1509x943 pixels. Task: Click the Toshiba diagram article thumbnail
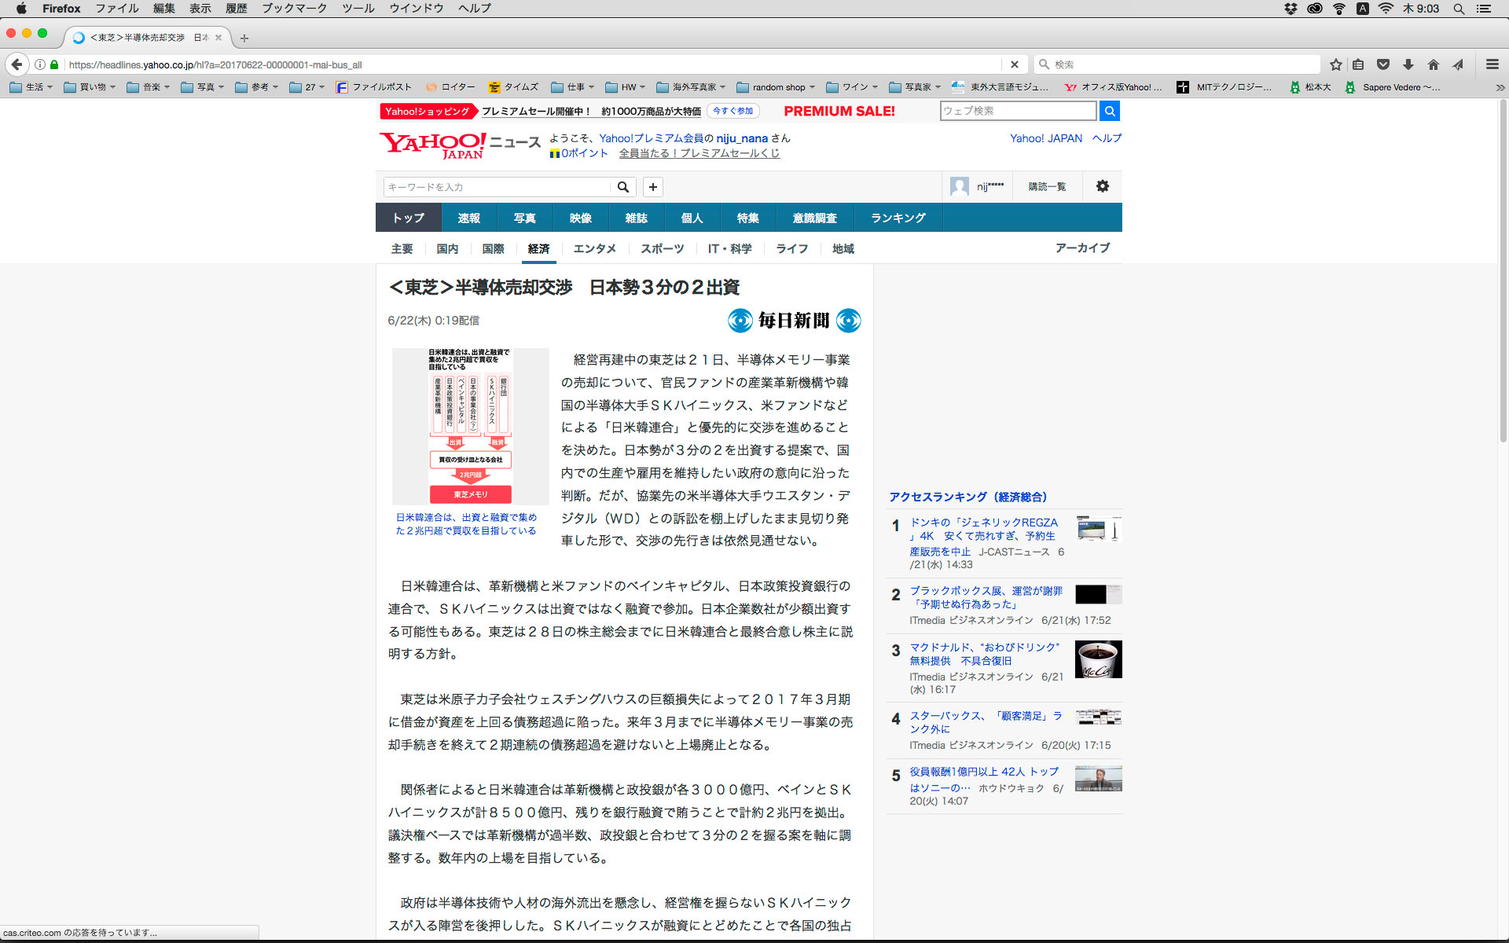pyautogui.click(x=470, y=426)
